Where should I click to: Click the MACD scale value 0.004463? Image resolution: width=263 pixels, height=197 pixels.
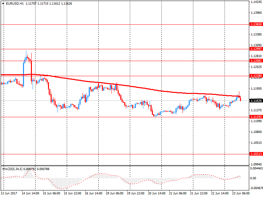(256, 168)
